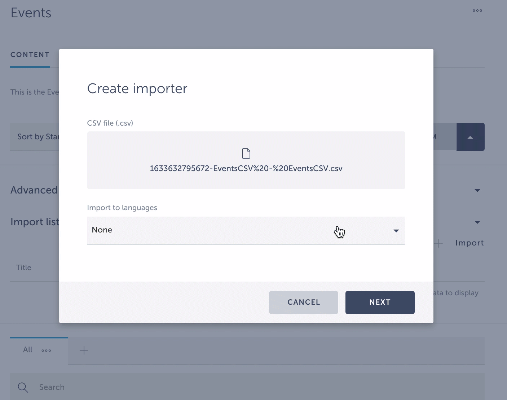Screen dimensions: 507x400
Task: Expand the Import list section arrow
Action: (477, 222)
